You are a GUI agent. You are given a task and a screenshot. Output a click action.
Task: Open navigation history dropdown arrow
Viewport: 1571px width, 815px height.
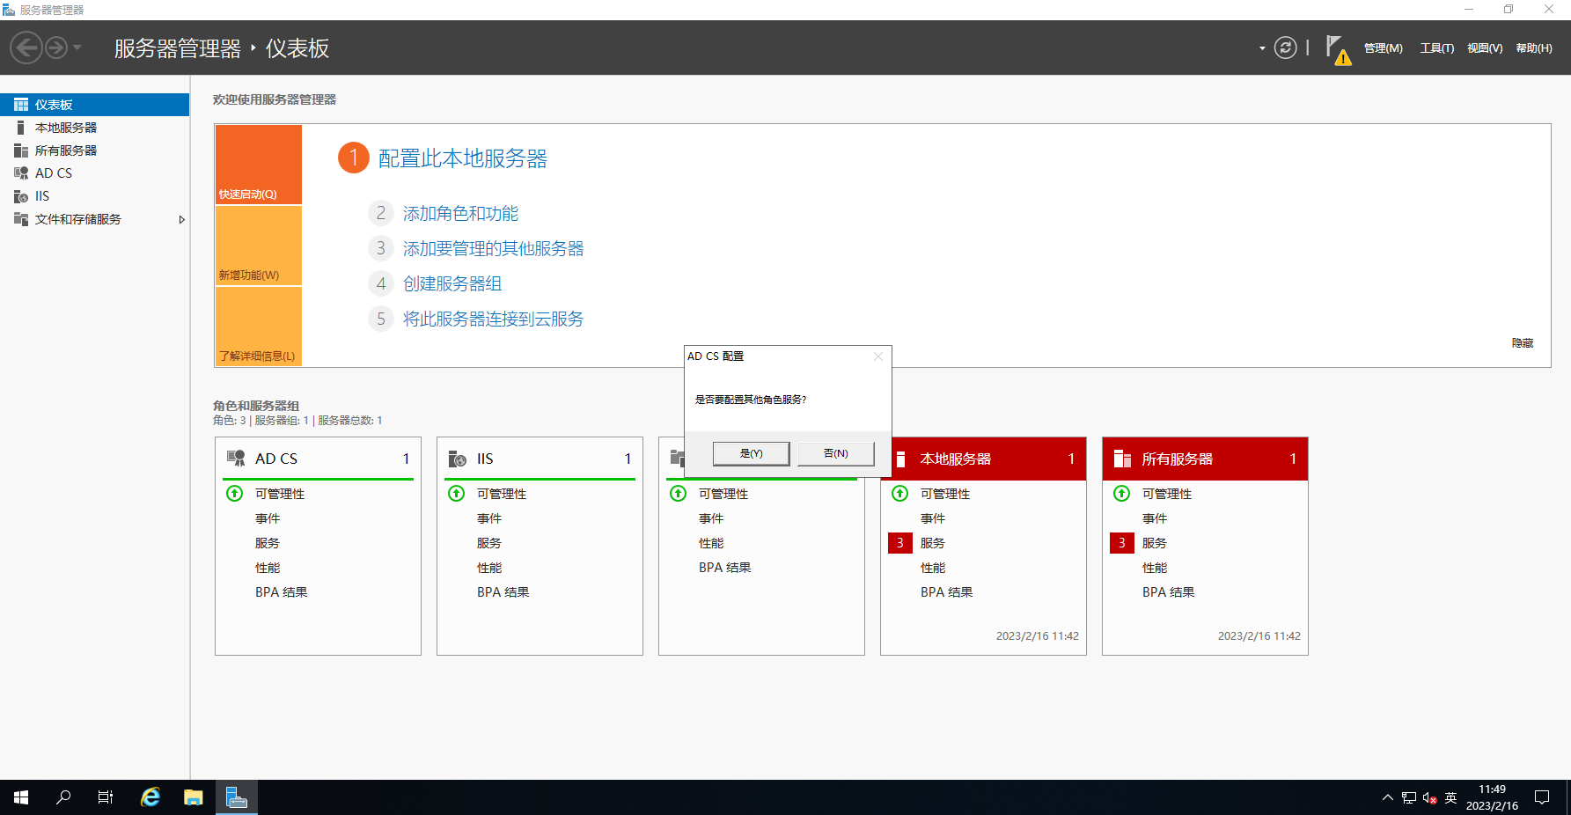coord(77,48)
